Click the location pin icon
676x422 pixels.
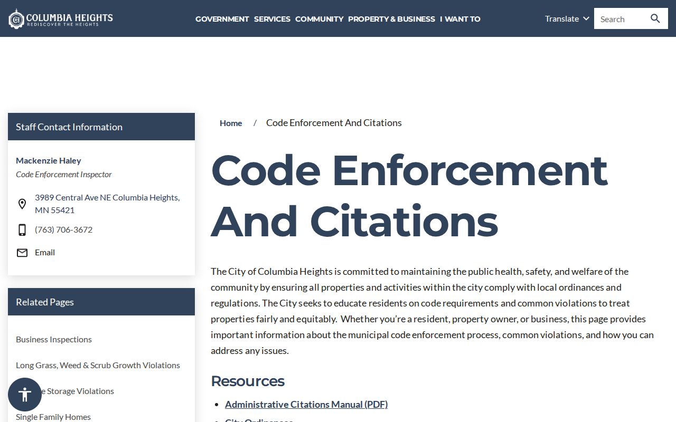22,204
